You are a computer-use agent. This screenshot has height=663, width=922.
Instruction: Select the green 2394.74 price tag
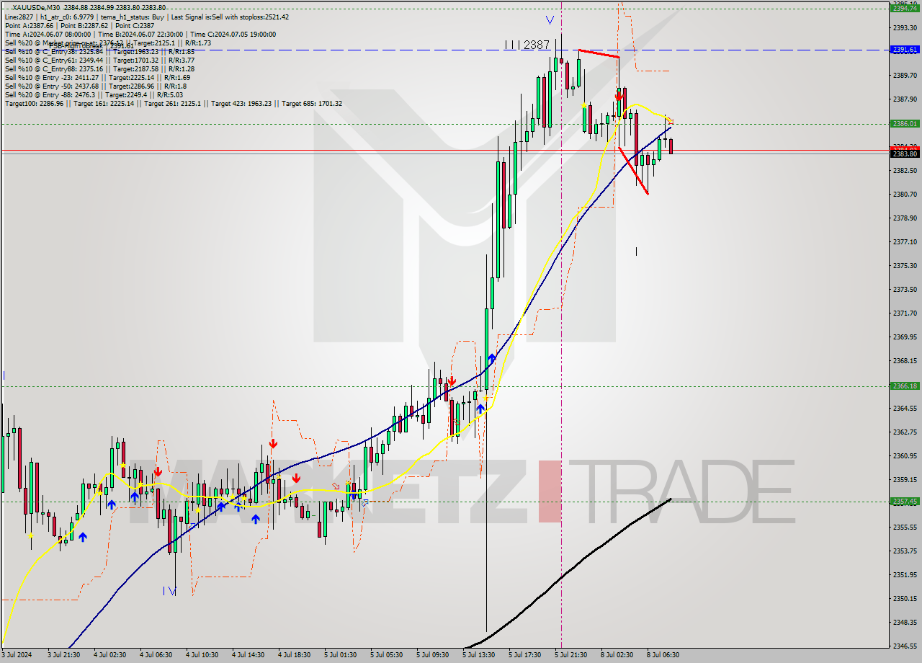(x=905, y=8)
